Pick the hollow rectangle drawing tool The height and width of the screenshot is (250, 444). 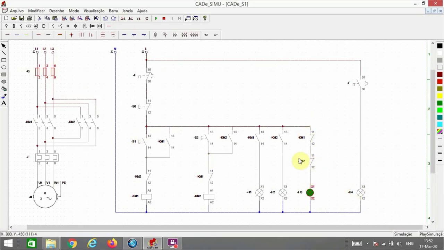[4, 60]
